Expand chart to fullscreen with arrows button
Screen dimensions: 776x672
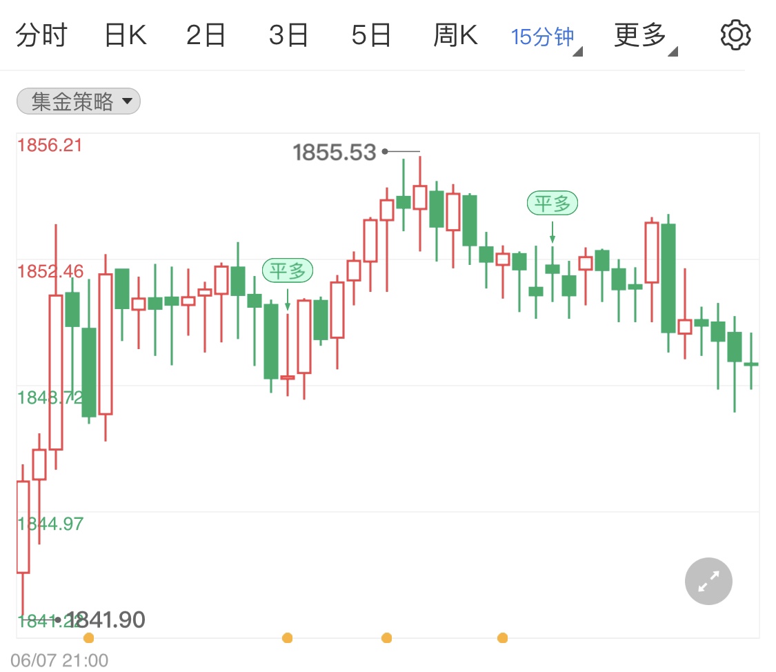point(708,581)
